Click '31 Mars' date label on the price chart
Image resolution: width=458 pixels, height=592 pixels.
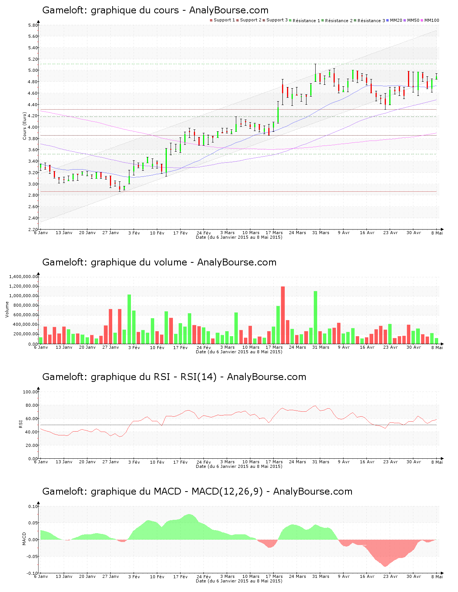321,233
